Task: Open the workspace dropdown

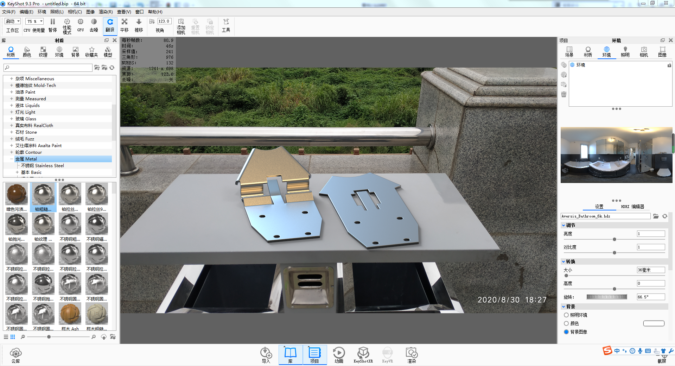Action: point(13,21)
